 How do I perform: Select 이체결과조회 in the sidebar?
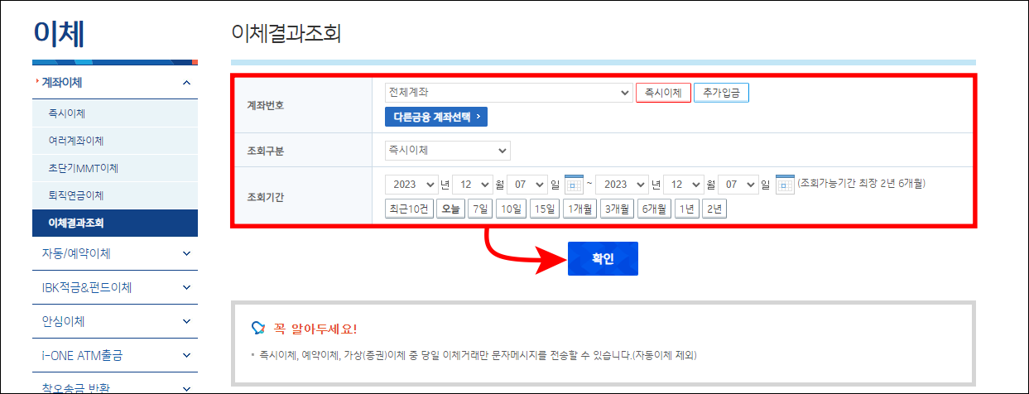pos(115,223)
